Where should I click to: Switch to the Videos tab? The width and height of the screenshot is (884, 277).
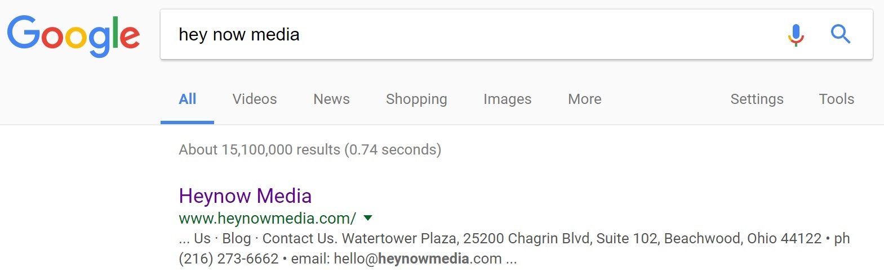tap(255, 99)
